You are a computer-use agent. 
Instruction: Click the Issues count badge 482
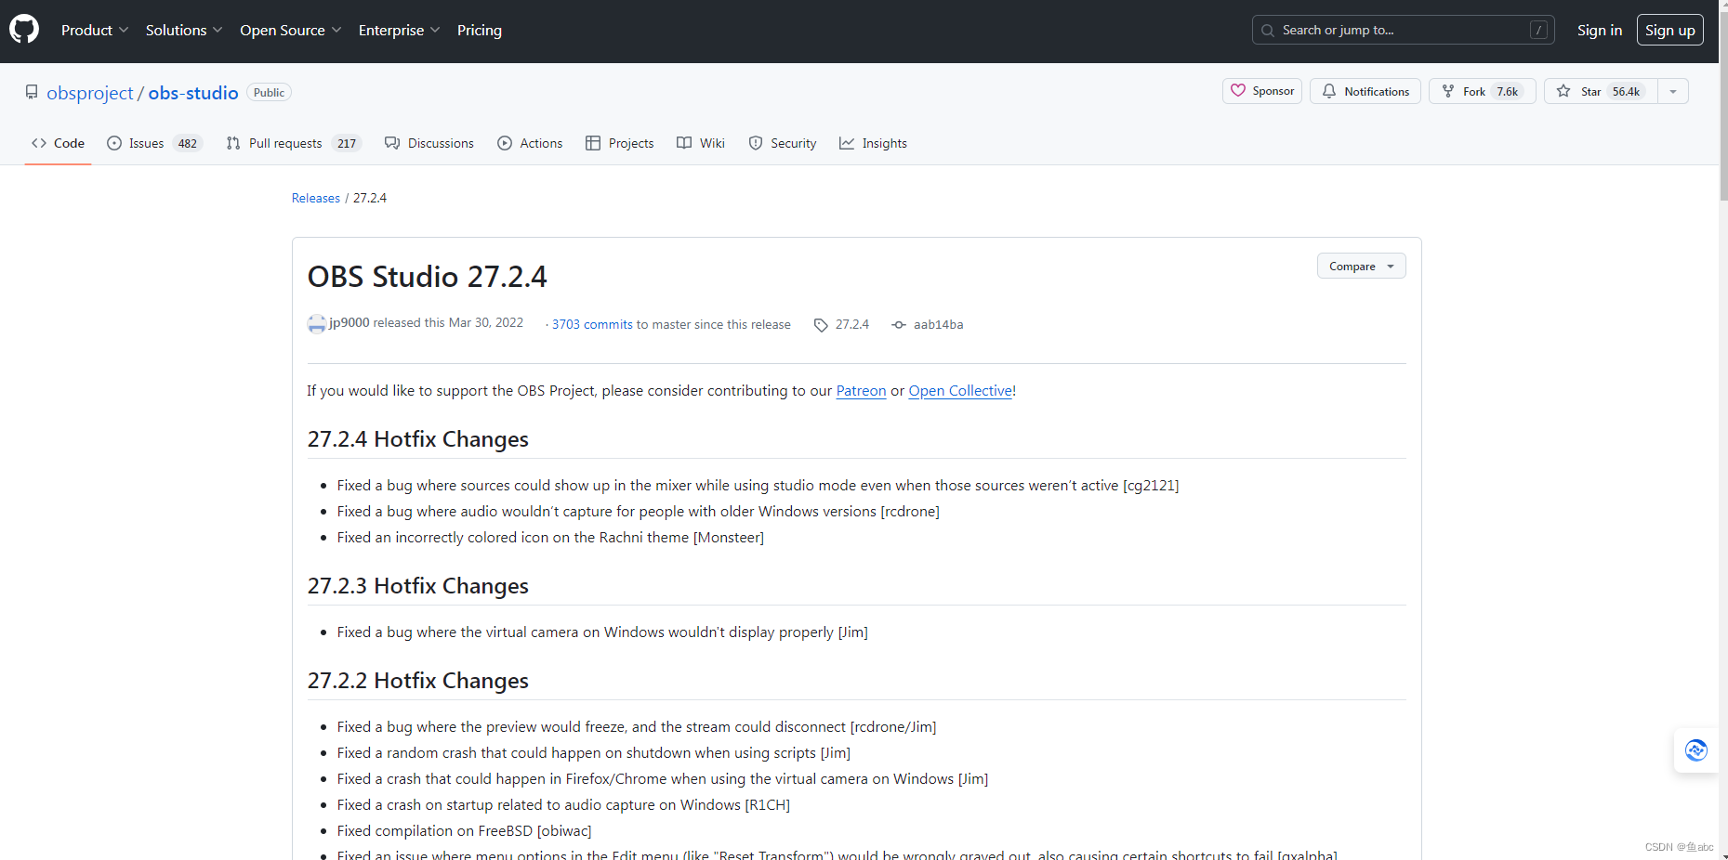point(188,143)
